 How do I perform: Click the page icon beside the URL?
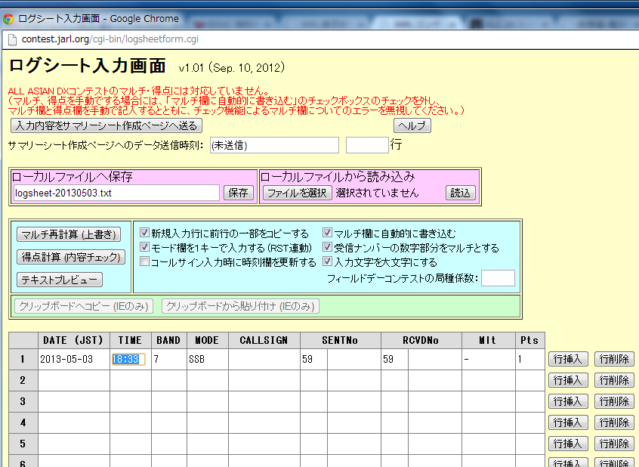13,39
